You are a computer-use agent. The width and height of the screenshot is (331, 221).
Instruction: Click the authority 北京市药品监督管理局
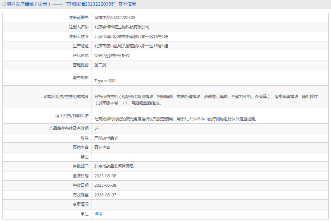114,166
